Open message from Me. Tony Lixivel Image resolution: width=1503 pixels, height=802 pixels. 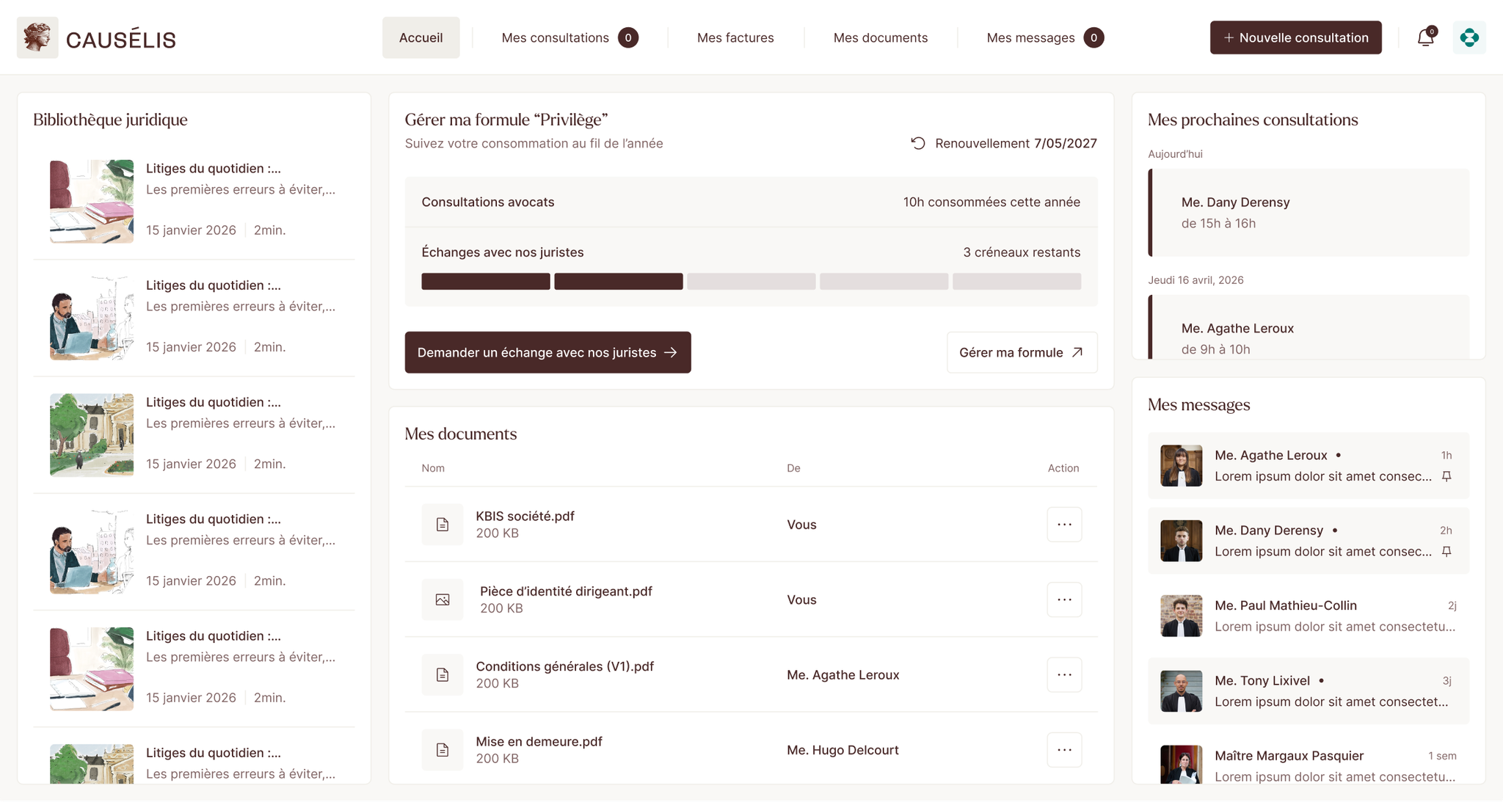[1309, 690]
